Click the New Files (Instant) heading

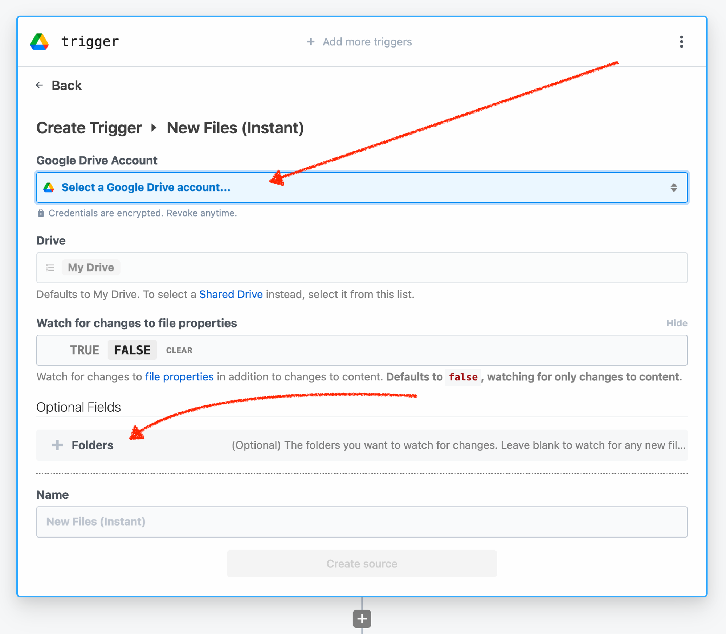pyautogui.click(x=235, y=128)
